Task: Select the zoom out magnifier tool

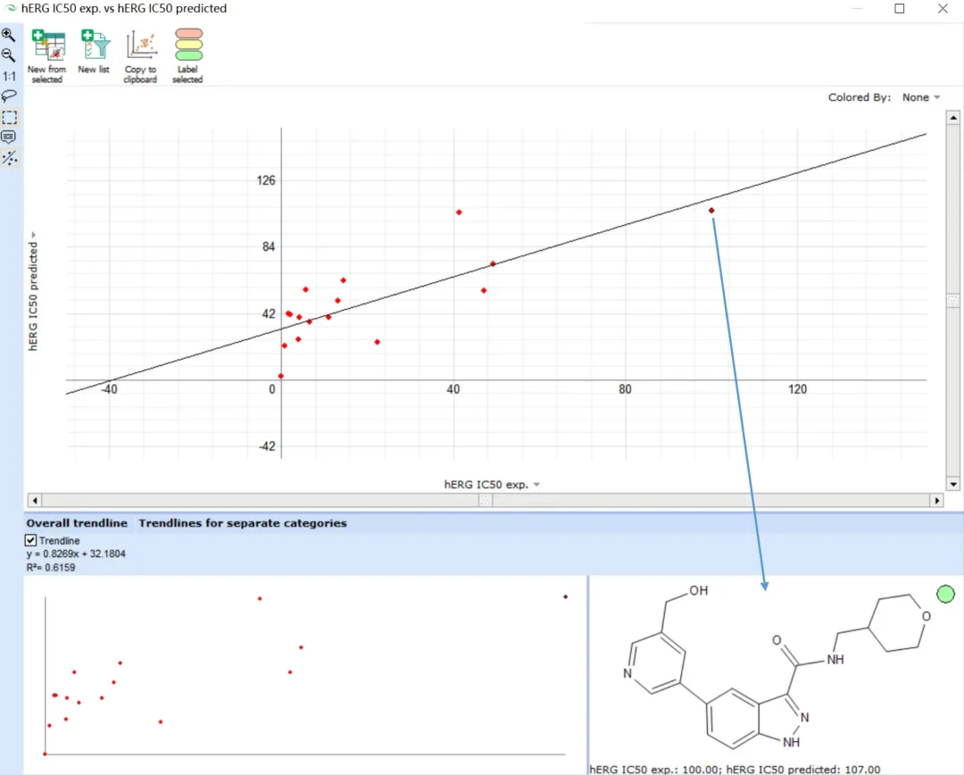Action: (x=9, y=55)
